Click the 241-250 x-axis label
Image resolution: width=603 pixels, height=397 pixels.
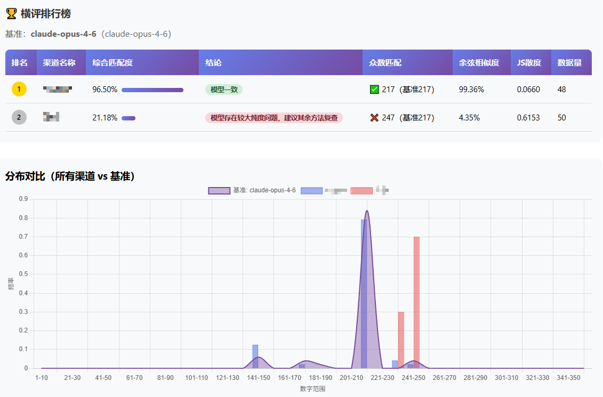413,378
